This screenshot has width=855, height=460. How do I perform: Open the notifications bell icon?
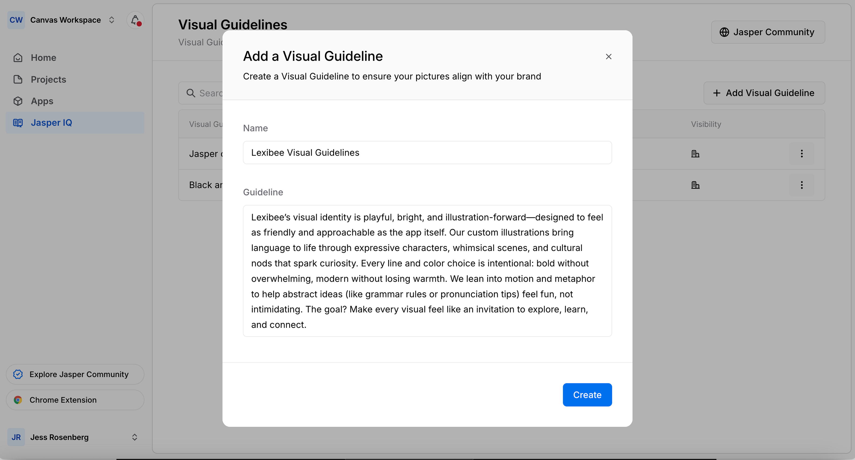tap(135, 20)
